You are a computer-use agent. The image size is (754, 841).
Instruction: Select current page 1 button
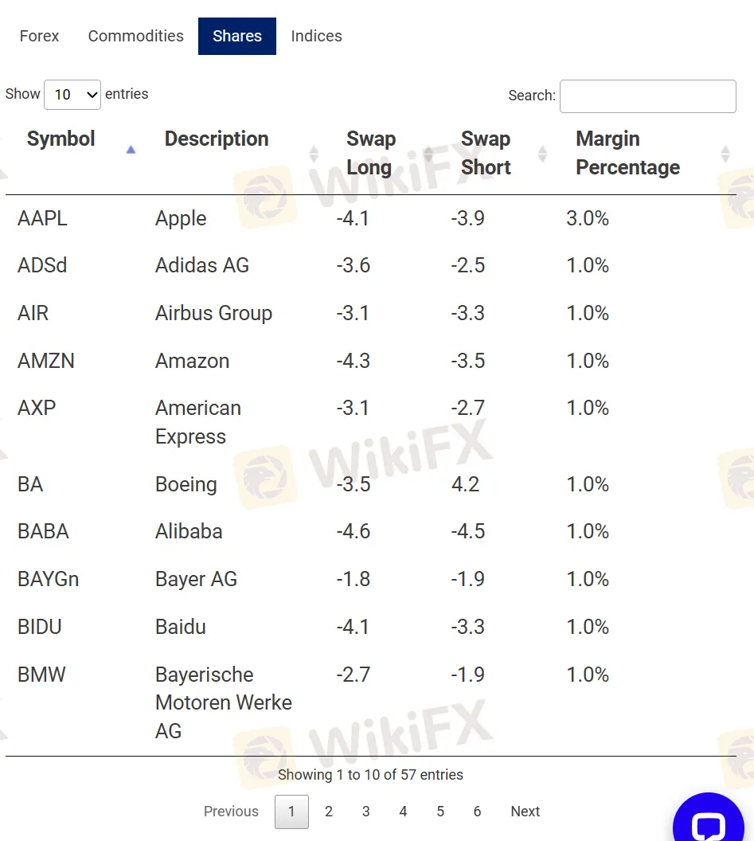291,812
